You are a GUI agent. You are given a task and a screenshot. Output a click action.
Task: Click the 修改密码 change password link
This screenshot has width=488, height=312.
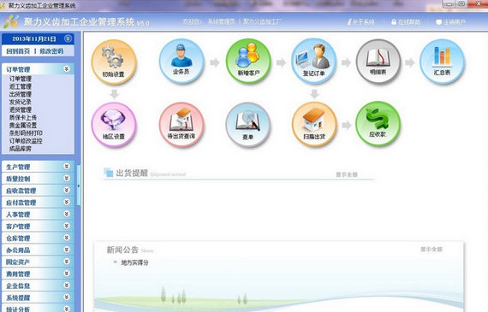pyautogui.click(x=51, y=51)
